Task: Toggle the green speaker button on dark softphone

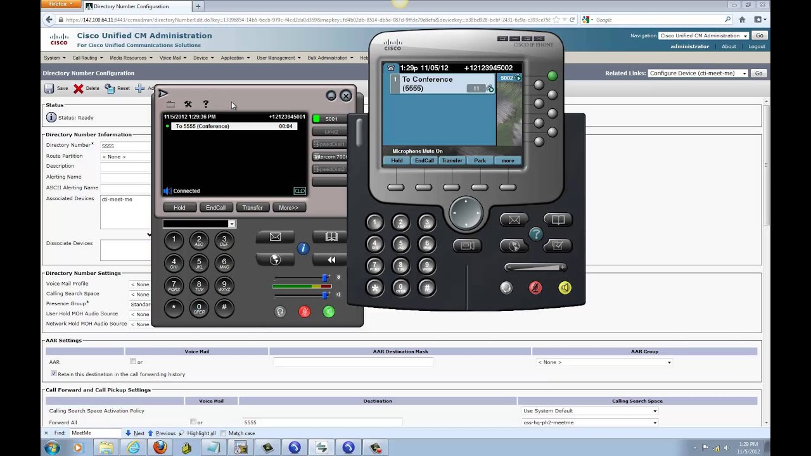Action: pos(328,312)
